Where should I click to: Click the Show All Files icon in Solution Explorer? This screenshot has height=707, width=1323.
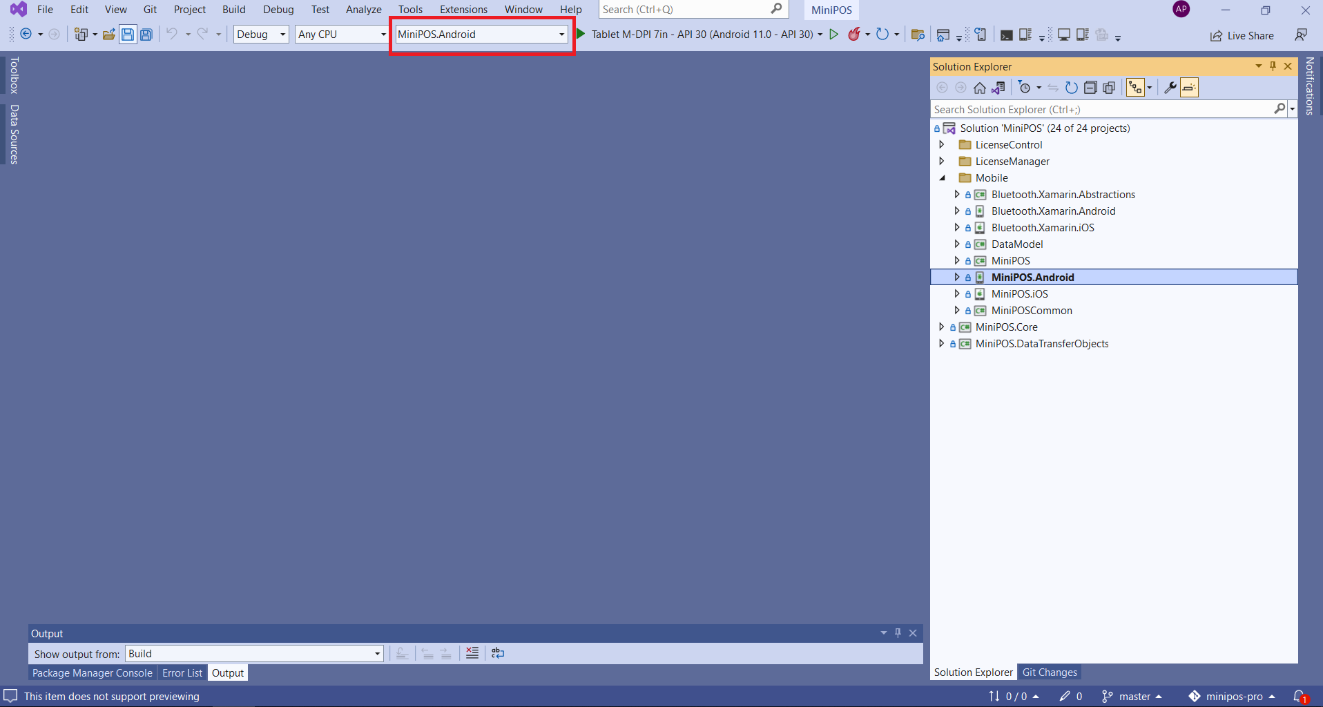pos(1109,88)
